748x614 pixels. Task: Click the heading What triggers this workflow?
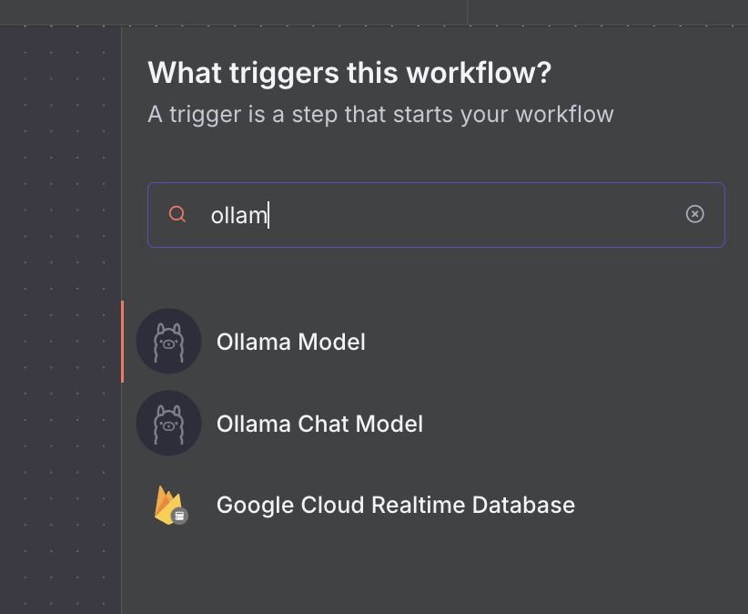pyautogui.click(x=349, y=72)
